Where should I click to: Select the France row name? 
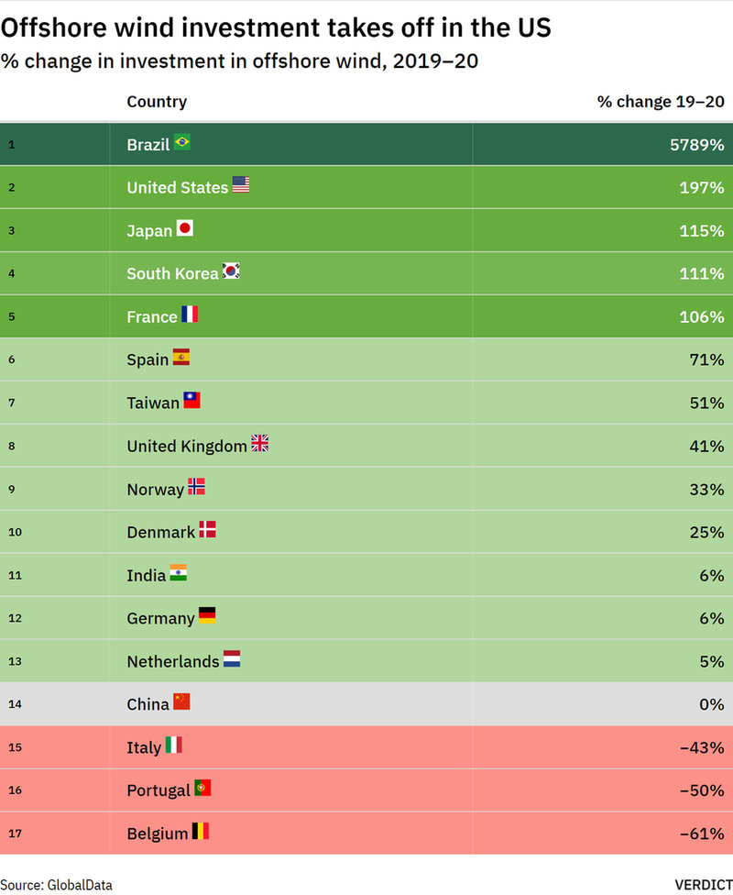152,317
